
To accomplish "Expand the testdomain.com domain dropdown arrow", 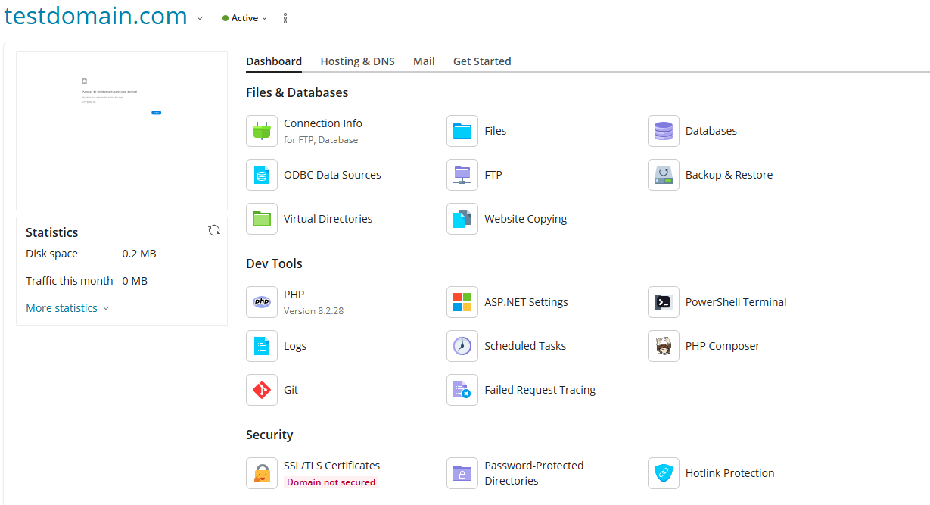I will [x=200, y=18].
